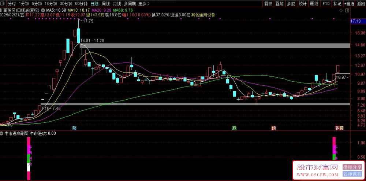Click the 涨榜 marker at chart bottom
Image resolution: width=366 pixels, height=181 pixels.
340,128
